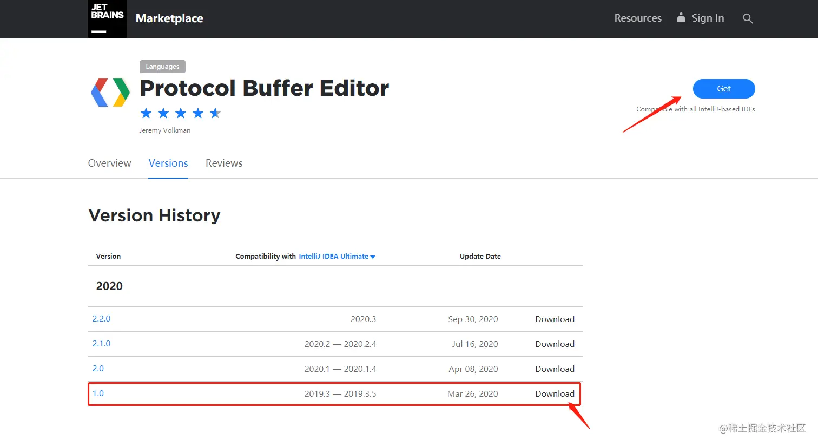Click the JetBrains logo
Image resolution: width=818 pixels, height=446 pixels.
point(108,18)
